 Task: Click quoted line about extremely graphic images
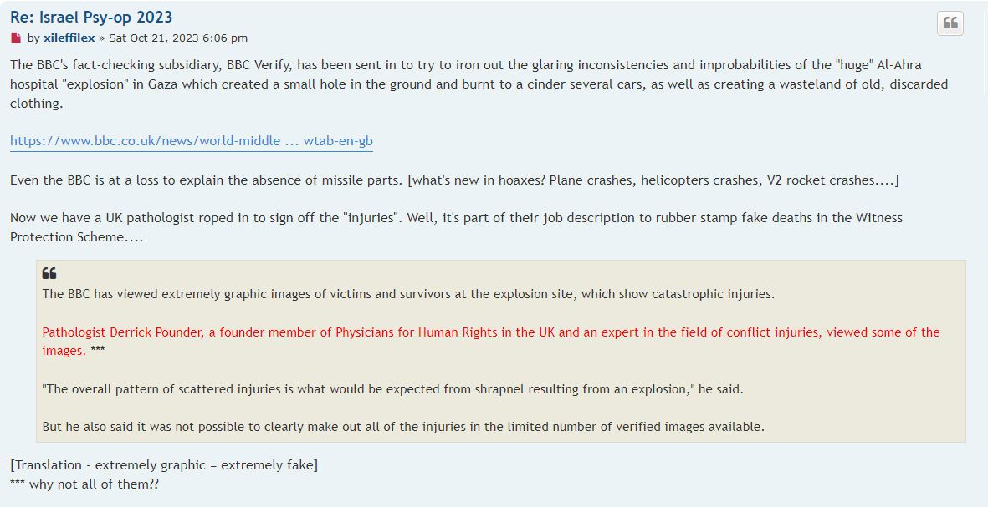tap(408, 294)
